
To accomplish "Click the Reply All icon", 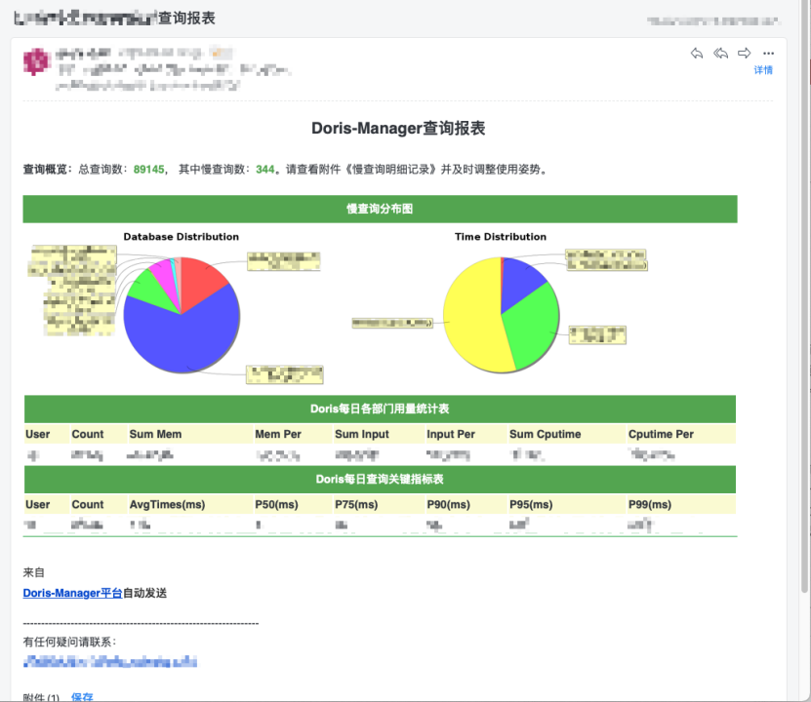I will point(720,54).
